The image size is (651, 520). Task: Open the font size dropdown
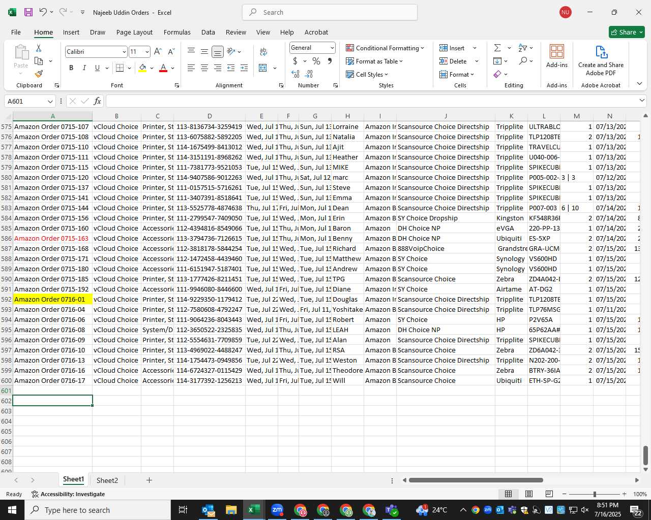(147, 52)
